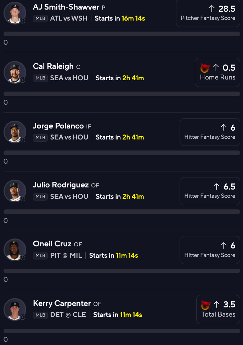Click the up arrow on Oneil Cruz's 6
Viewport: 243px width, 345px height.
[224, 246]
